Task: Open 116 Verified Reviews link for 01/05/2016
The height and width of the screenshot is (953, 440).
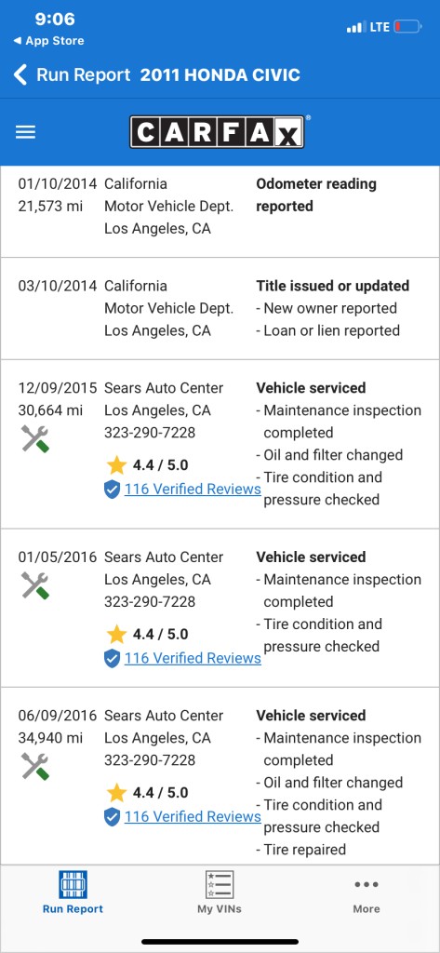Action: point(193,658)
